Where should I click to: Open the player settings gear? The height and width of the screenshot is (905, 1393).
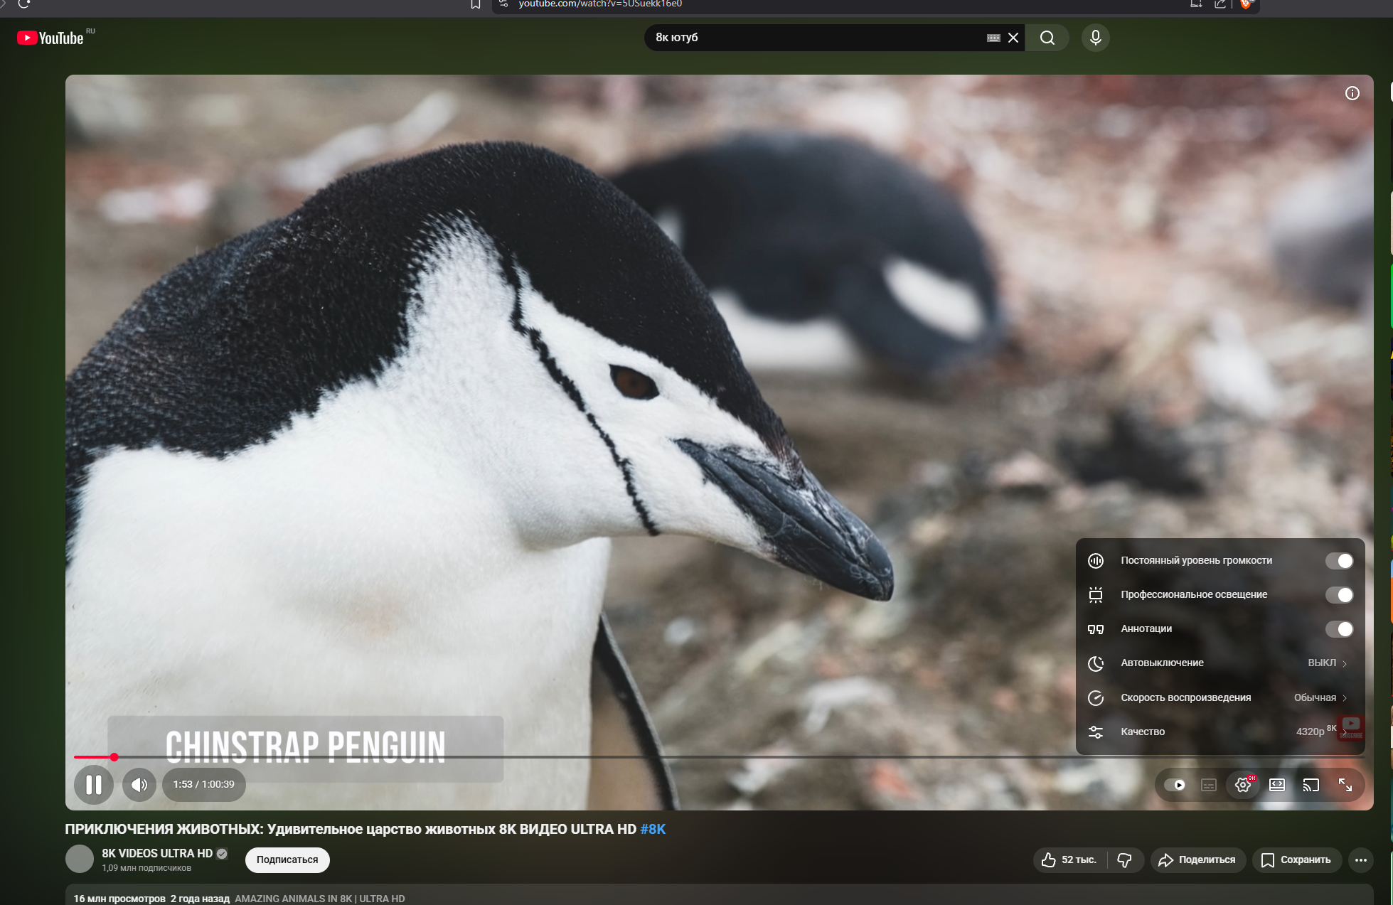click(x=1243, y=785)
